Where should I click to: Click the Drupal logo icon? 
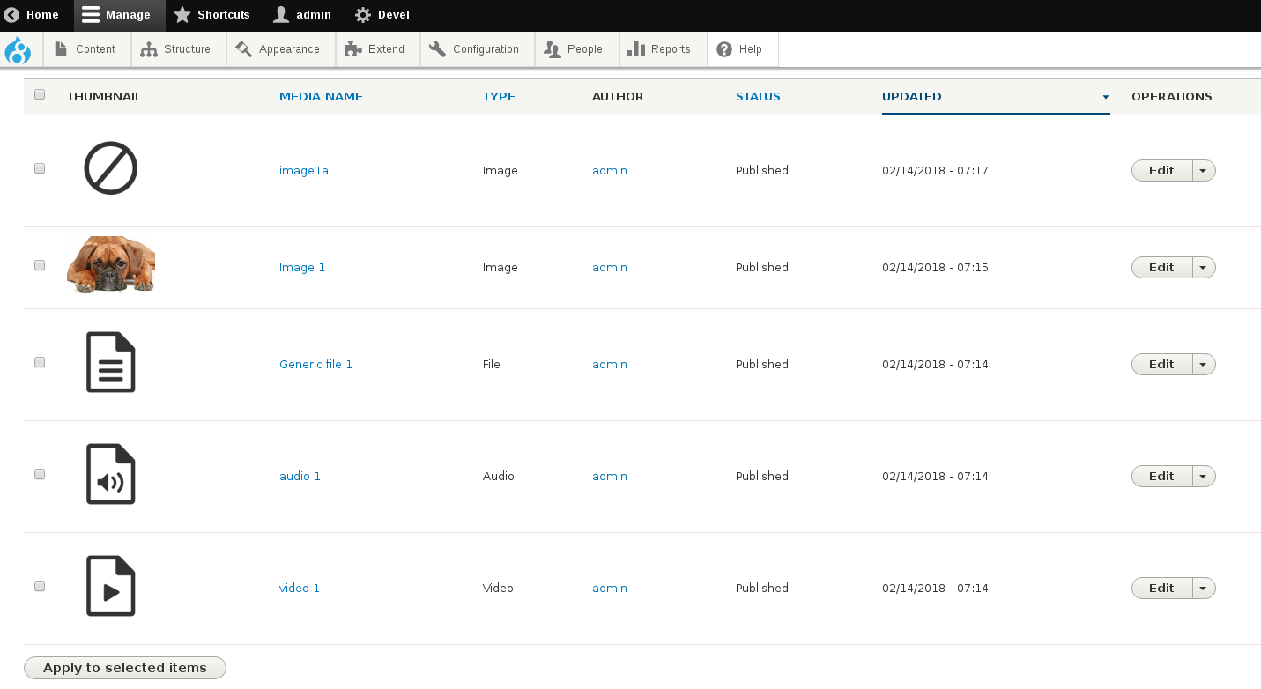coord(18,50)
